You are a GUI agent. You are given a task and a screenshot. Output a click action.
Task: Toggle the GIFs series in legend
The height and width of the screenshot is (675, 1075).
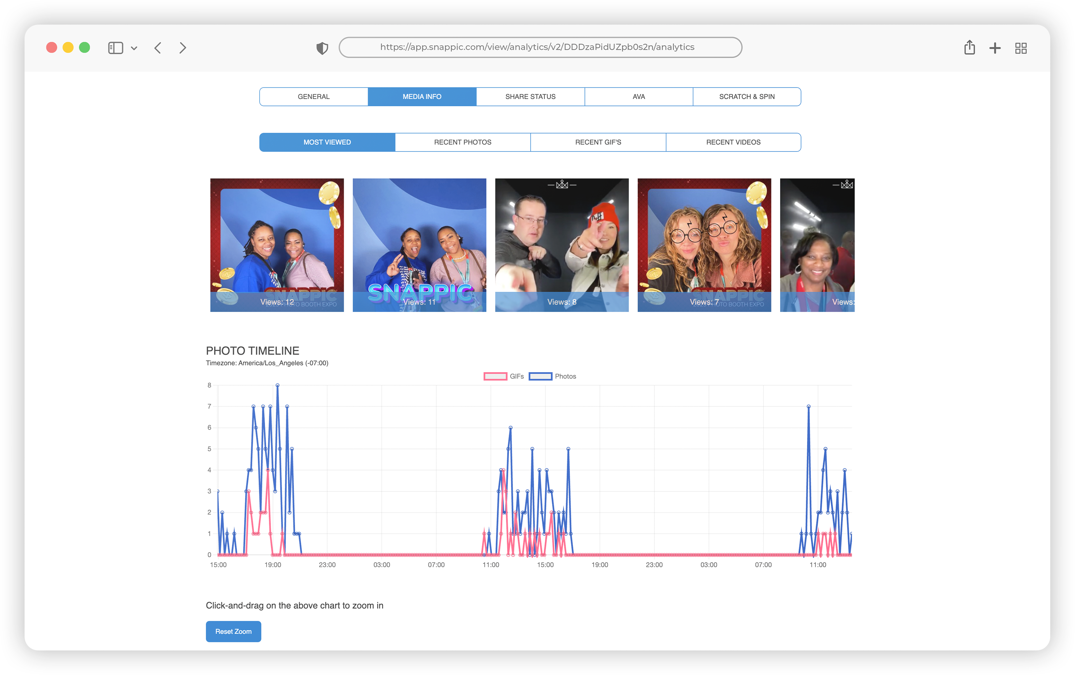pyautogui.click(x=503, y=376)
